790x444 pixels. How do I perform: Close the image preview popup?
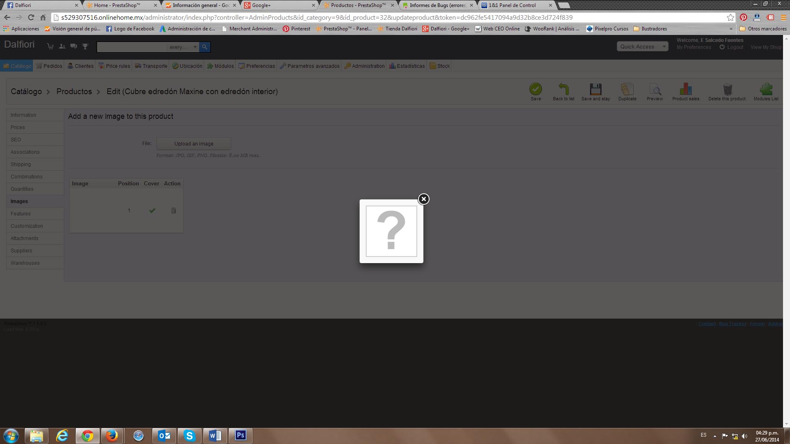tap(423, 199)
